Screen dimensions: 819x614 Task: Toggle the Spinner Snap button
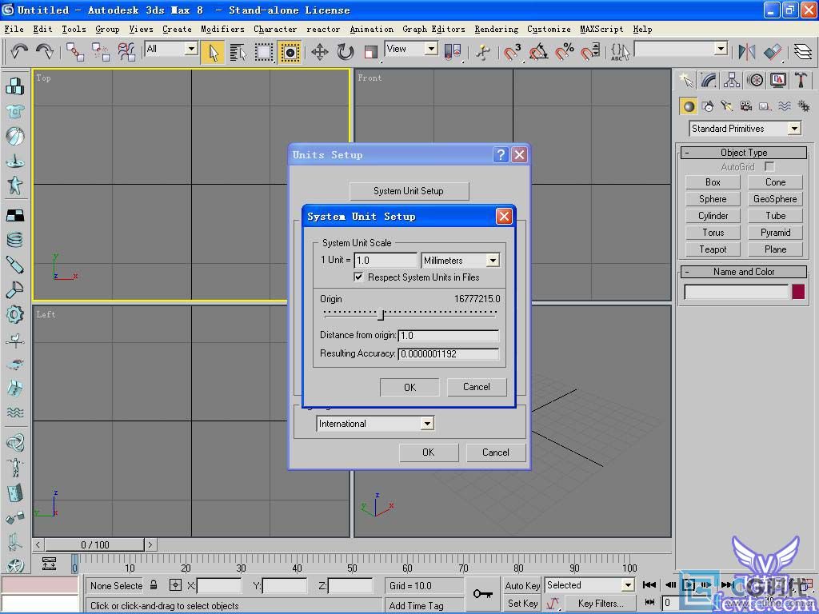(590, 52)
